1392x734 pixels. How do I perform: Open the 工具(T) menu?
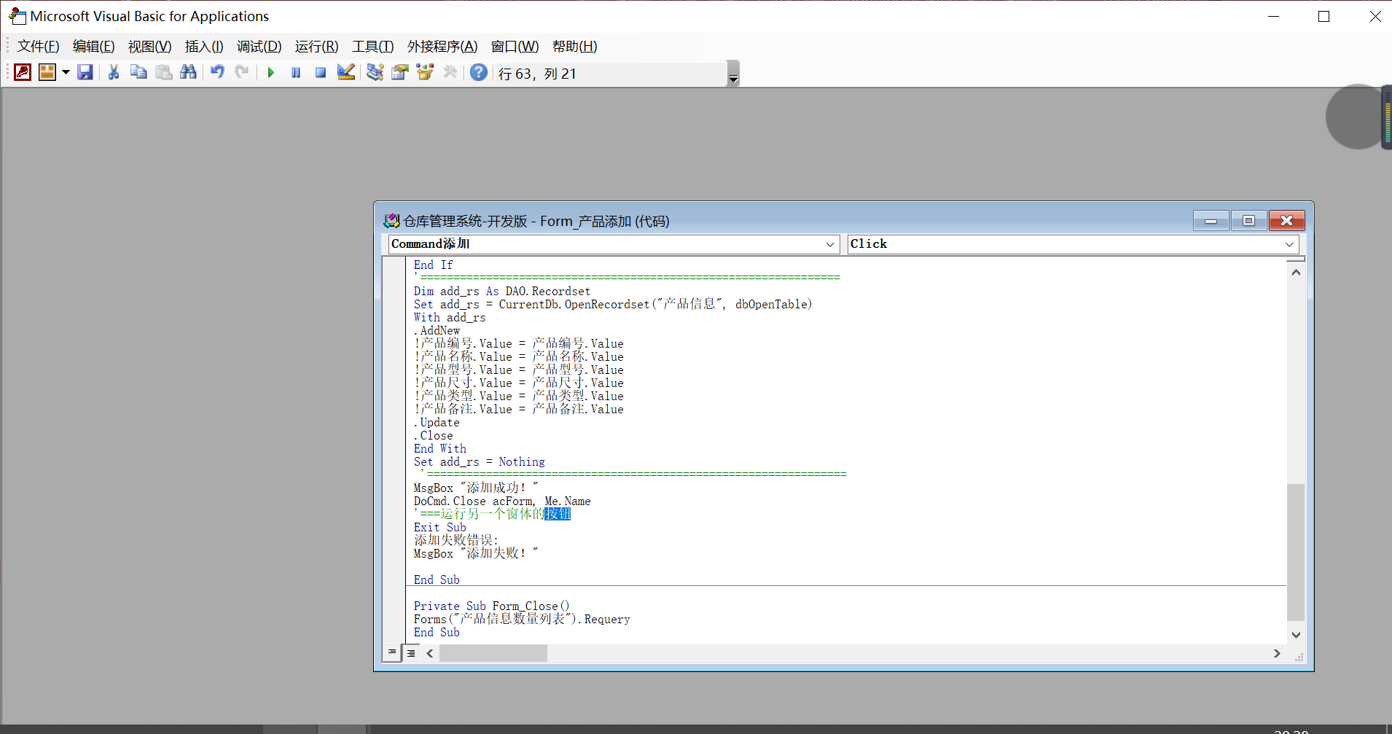(x=373, y=47)
